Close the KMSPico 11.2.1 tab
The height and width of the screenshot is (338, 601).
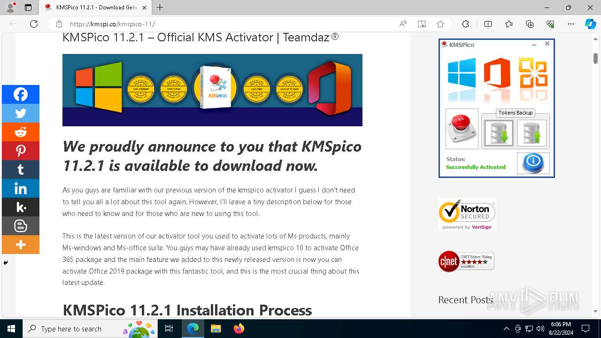click(x=144, y=8)
